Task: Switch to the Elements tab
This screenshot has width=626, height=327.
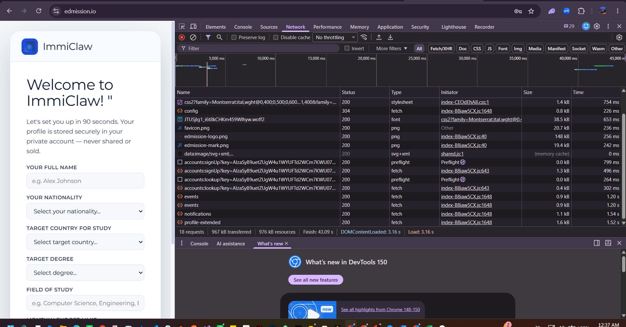Action: tap(216, 27)
